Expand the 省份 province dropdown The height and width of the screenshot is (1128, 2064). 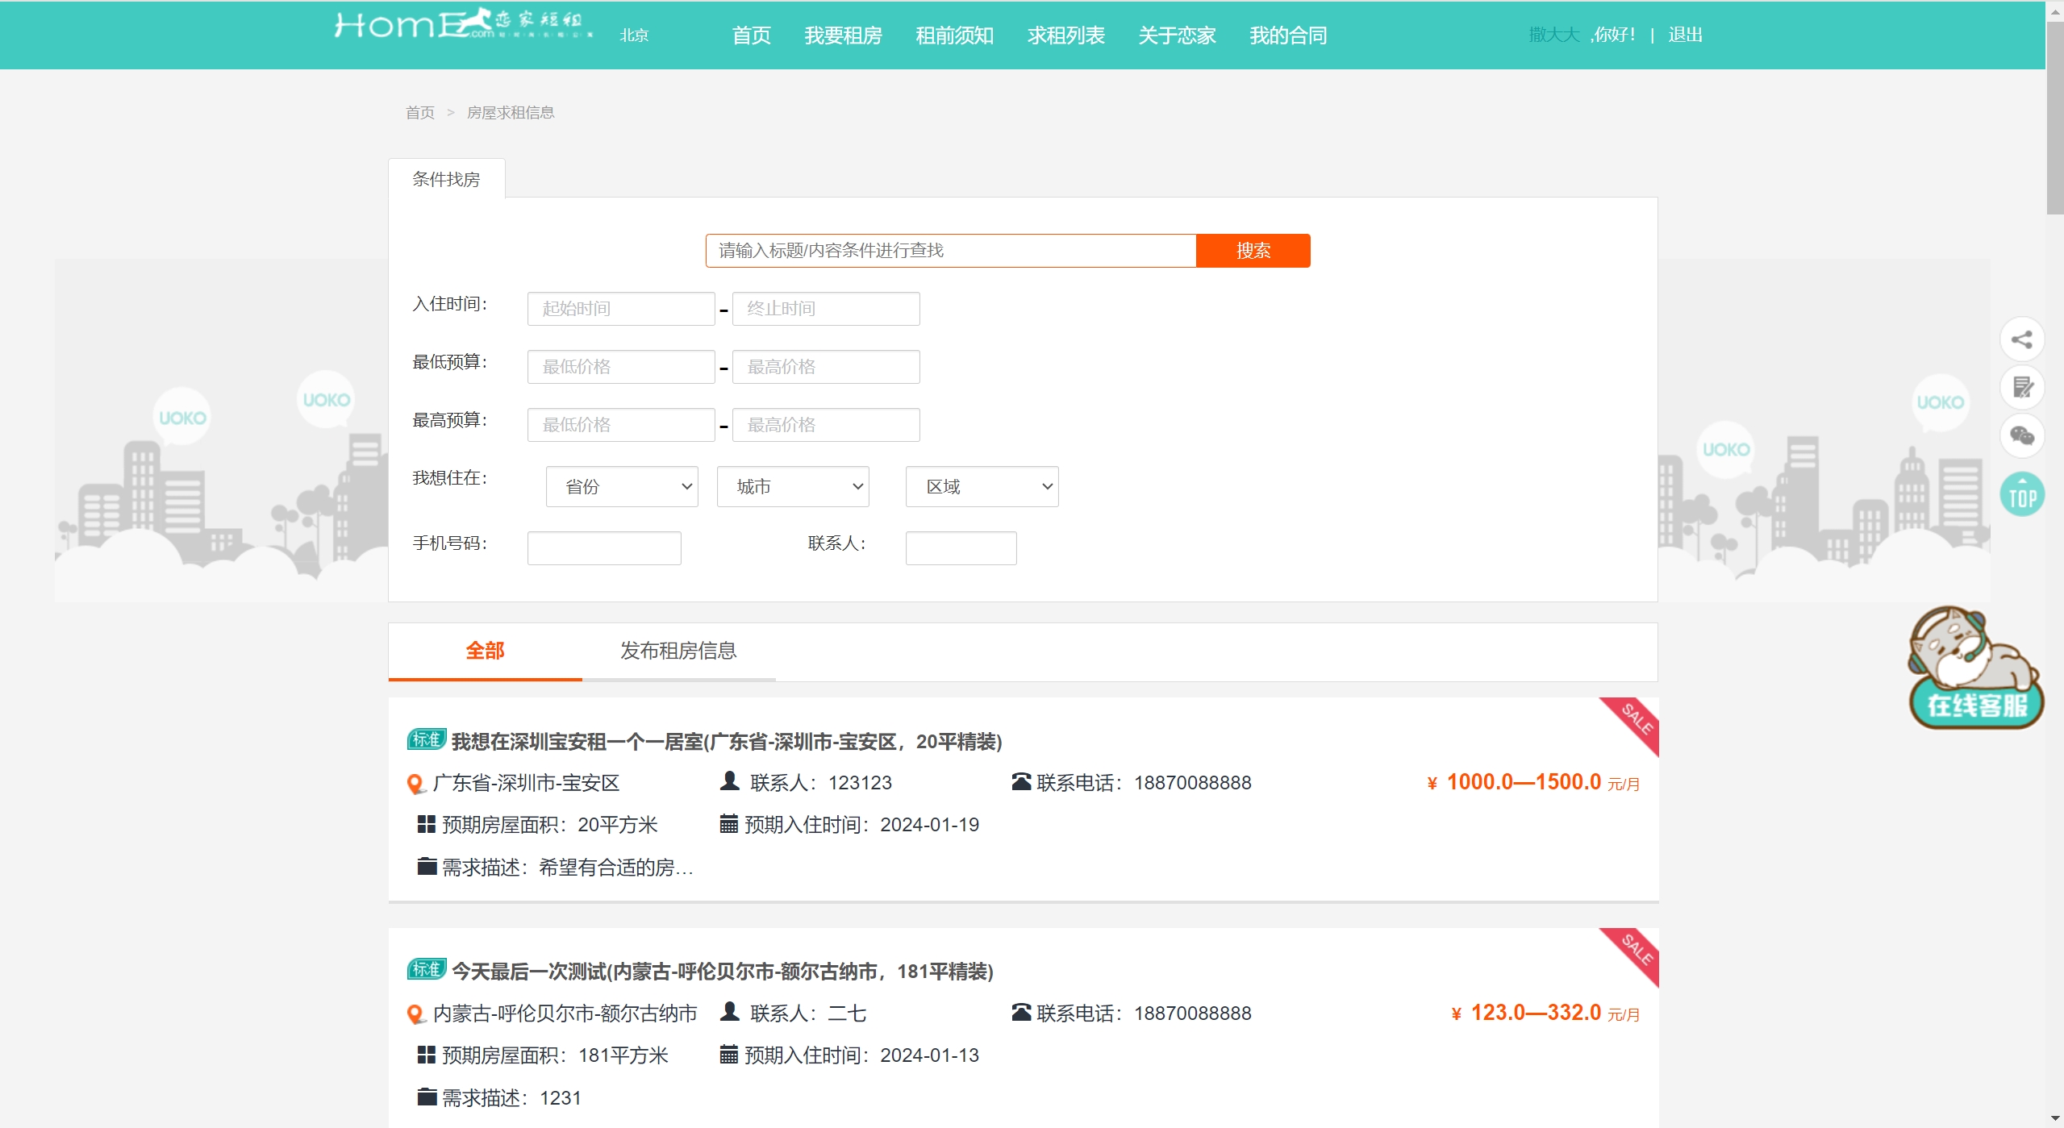pos(621,487)
